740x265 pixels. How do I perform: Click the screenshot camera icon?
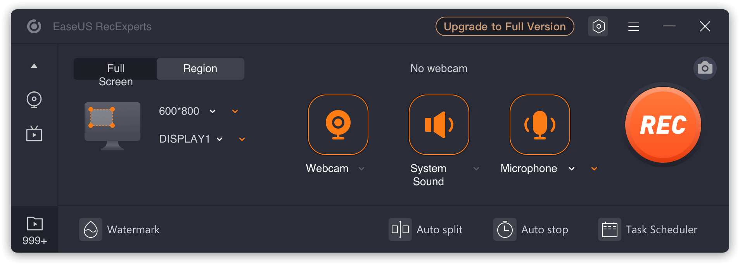tap(705, 69)
